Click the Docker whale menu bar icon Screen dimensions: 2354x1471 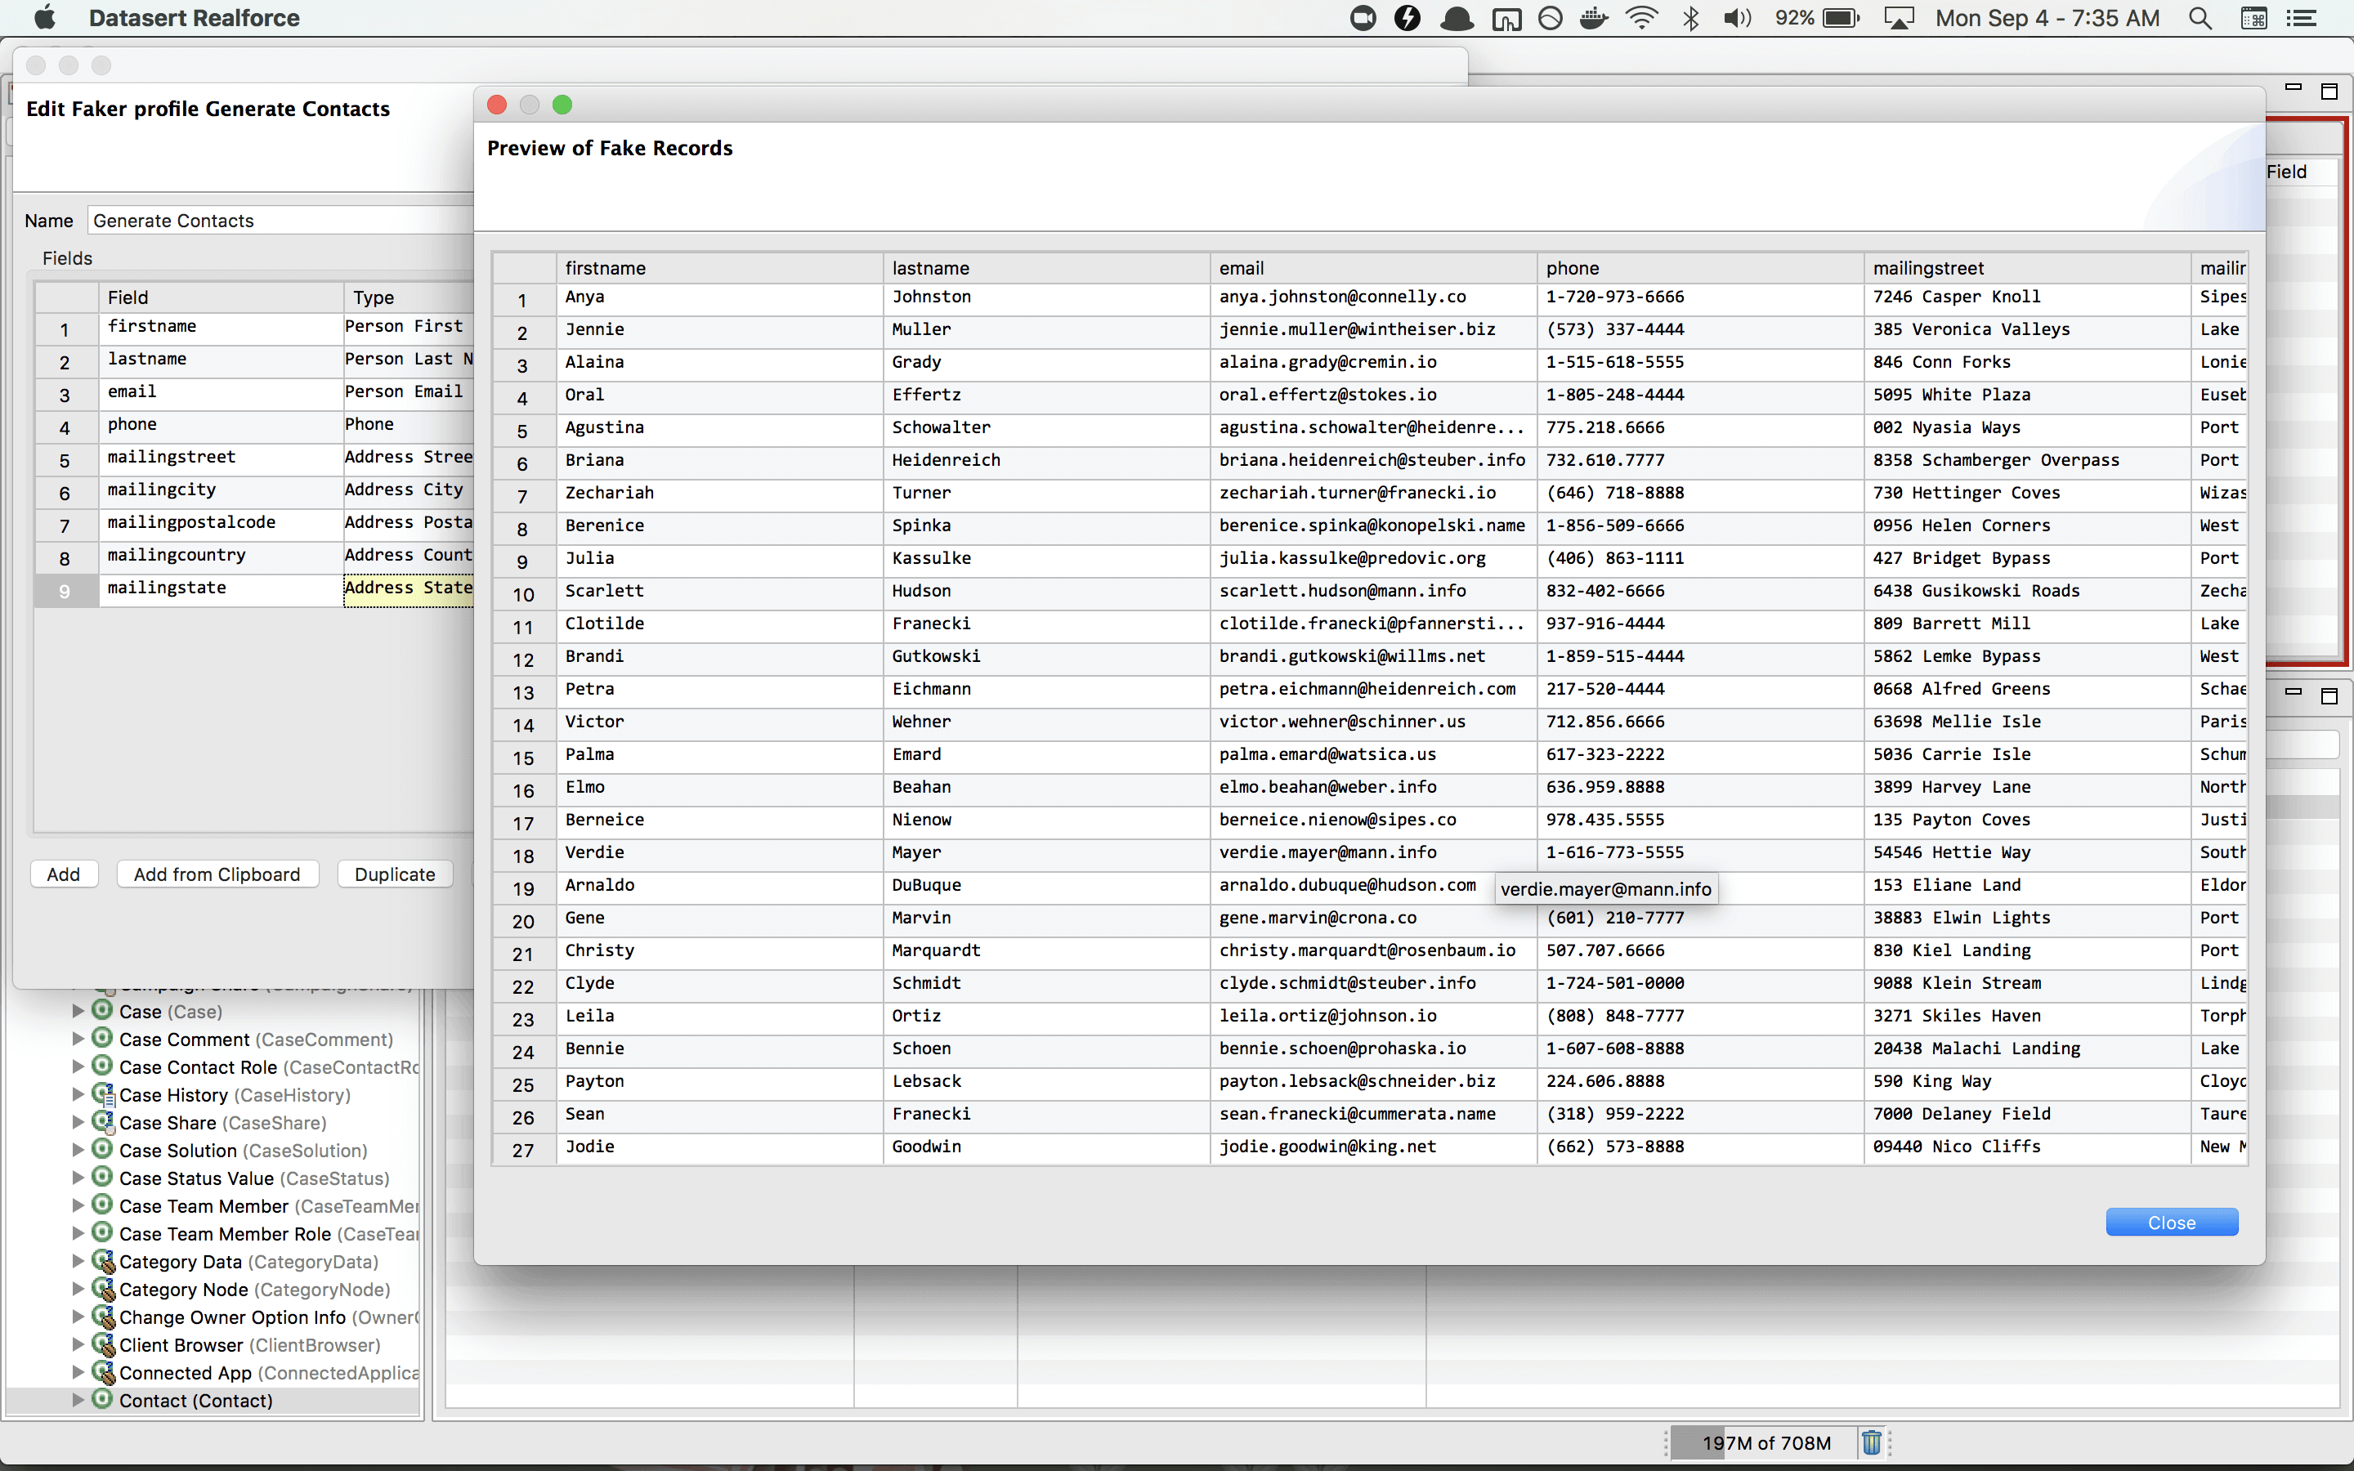click(x=1592, y=19)
